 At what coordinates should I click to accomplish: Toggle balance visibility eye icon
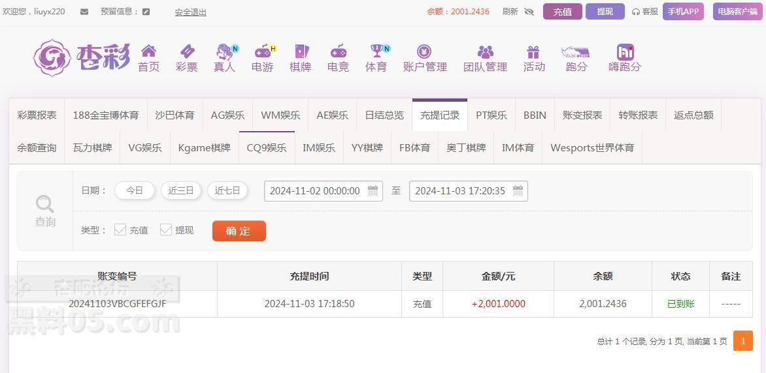(x=529, y=12)
